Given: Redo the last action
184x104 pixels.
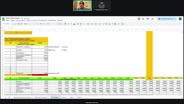Looking at the screenshot, I should coord(16,24).
